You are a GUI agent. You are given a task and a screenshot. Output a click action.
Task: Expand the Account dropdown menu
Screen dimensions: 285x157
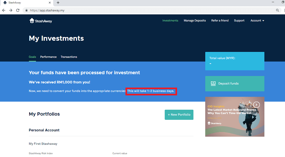click(x=257, y=21)
